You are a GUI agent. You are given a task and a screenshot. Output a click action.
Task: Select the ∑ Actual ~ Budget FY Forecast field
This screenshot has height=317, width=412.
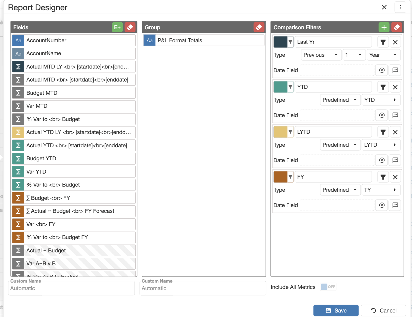pyautogui.click(x=74, y=211)
